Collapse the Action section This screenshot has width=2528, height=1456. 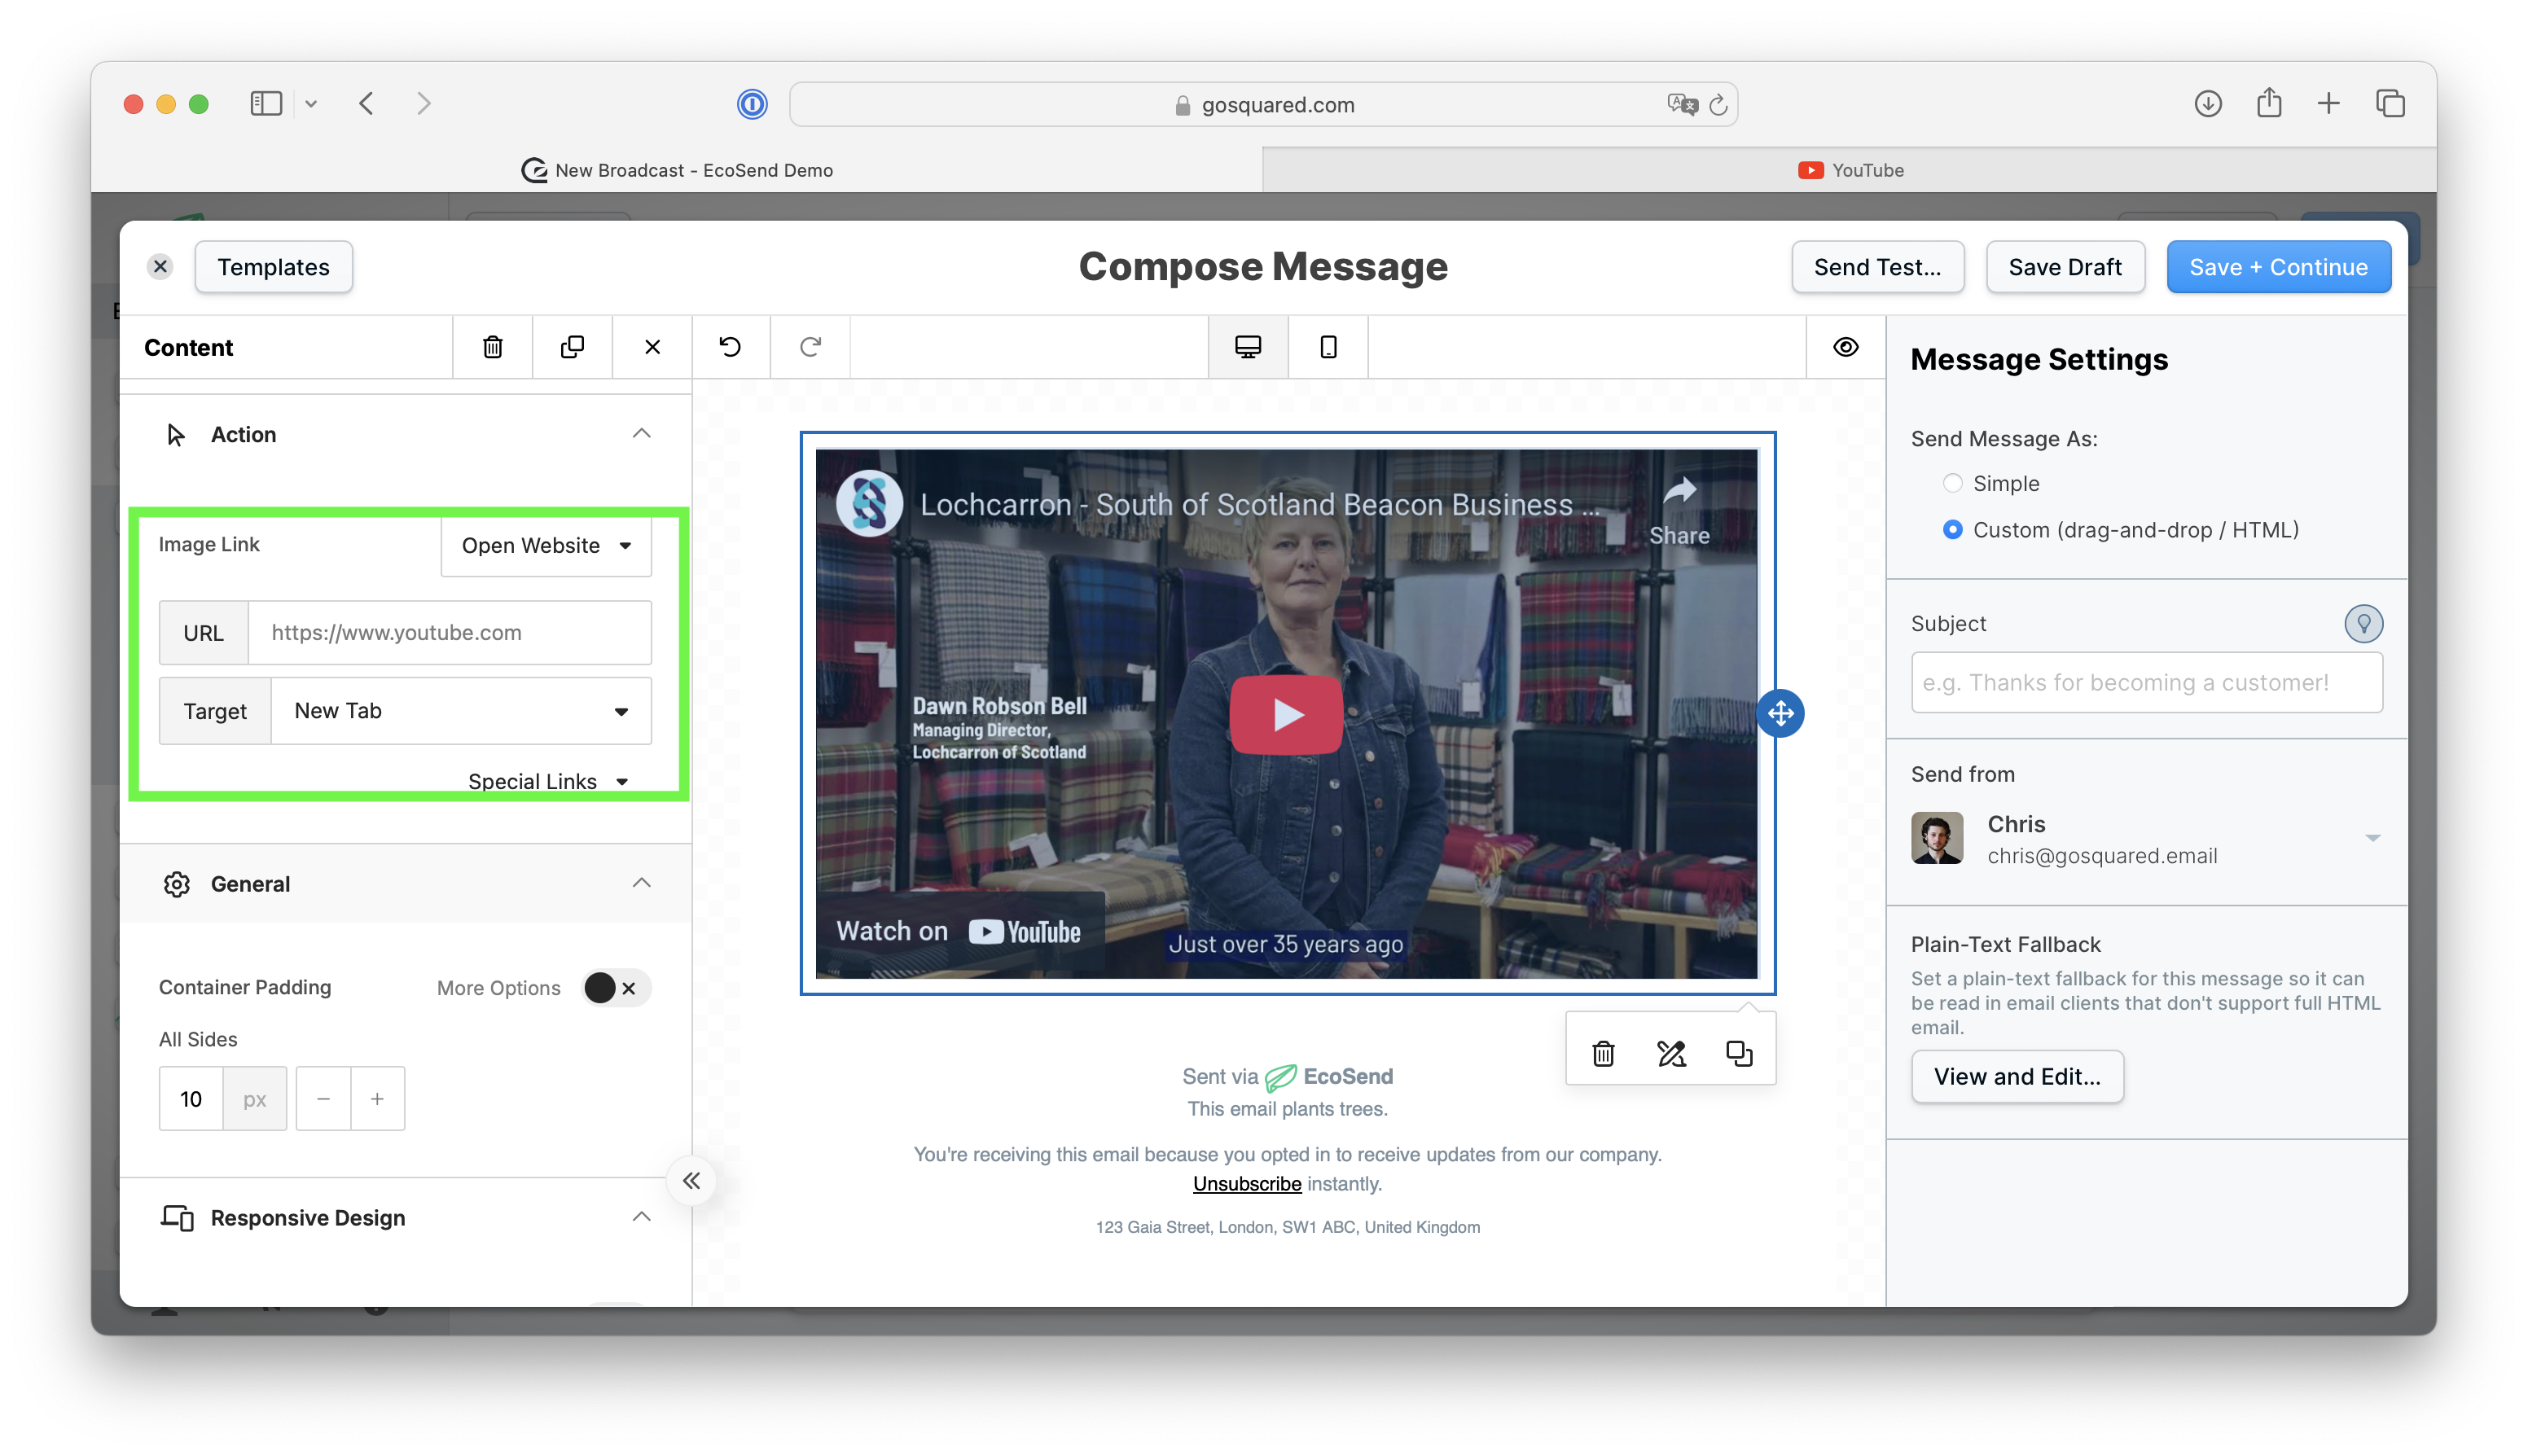pos(642,433)
